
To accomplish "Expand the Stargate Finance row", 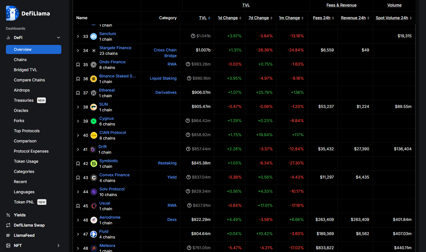I will (x=78, y=51).
